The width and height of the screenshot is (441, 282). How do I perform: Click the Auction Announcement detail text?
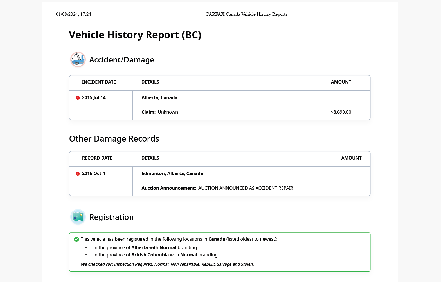point(217,188)
